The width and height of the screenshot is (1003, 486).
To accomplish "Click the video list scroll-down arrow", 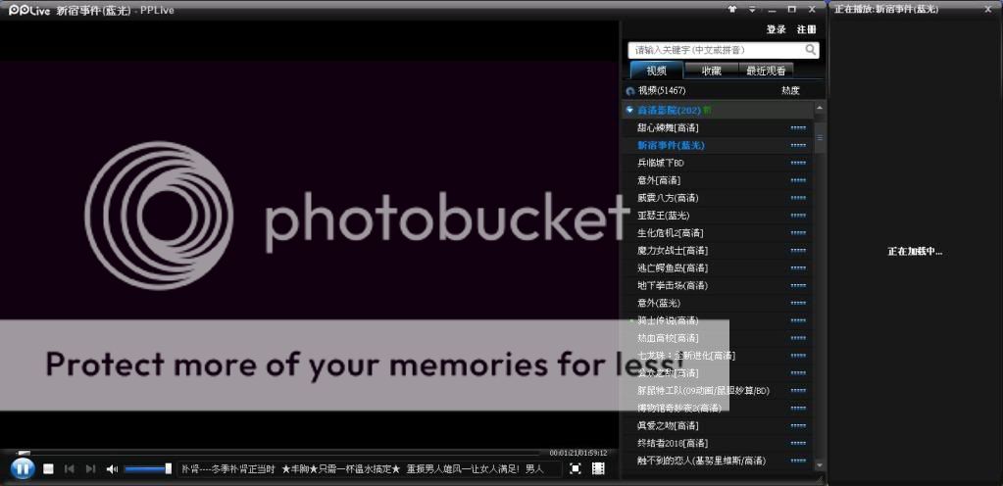I will pos(819,464).
